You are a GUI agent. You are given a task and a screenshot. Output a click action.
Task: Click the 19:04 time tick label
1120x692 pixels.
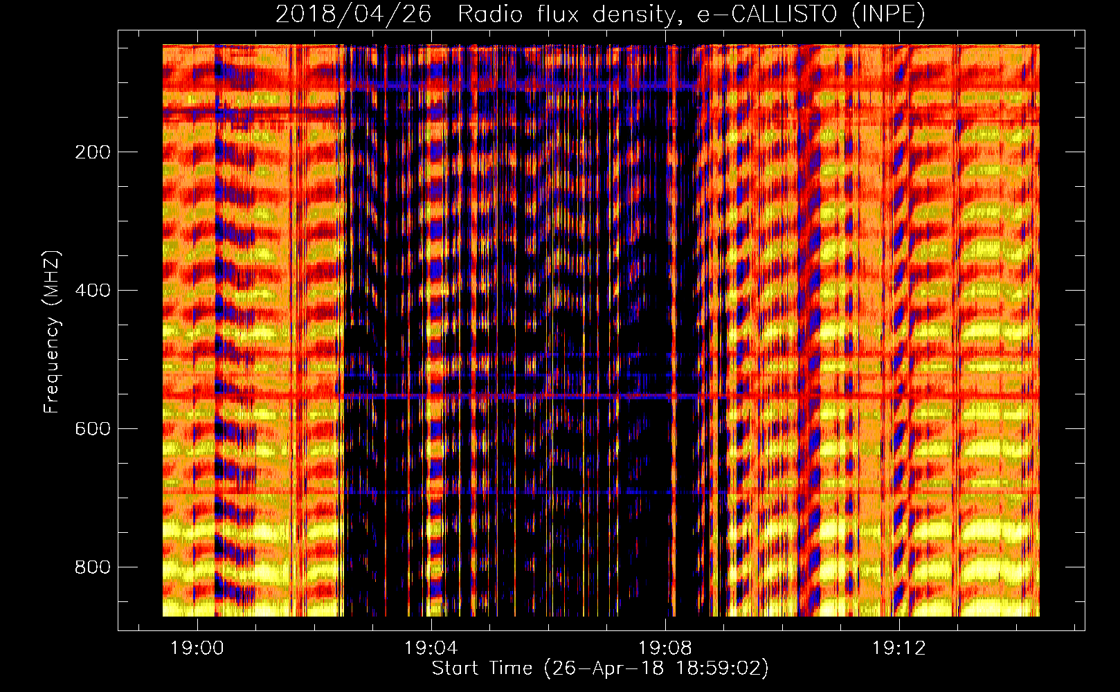coord(431,648)
